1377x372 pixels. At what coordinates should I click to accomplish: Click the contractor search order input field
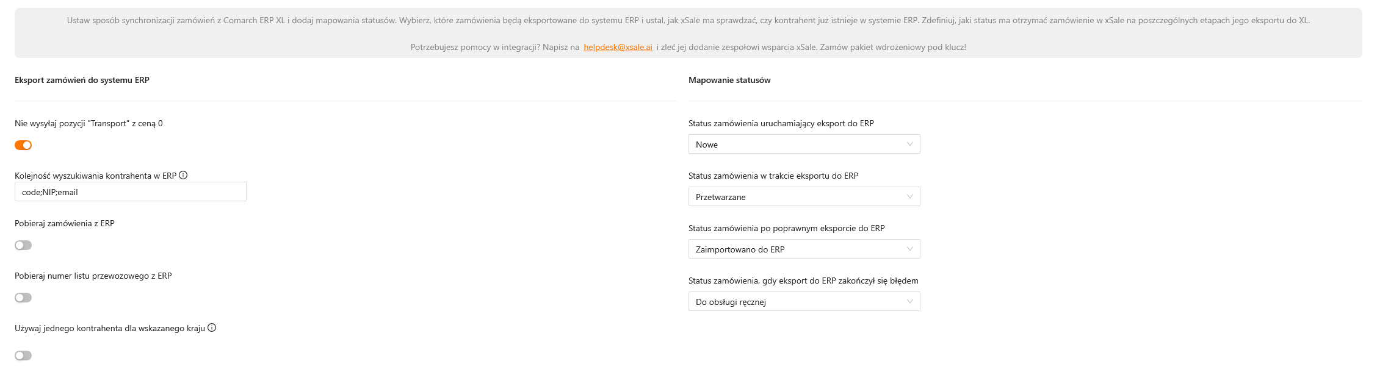[130, 192]
